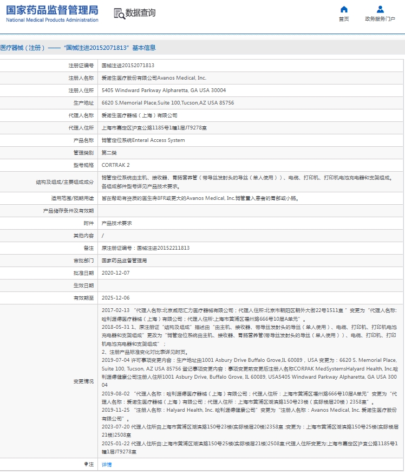Click the home icon in header
The width and height of the screenshot is (405, 474).
coord(344,9)
